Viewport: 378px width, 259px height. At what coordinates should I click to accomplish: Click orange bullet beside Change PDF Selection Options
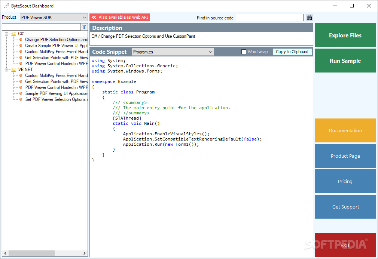(21, 40)
